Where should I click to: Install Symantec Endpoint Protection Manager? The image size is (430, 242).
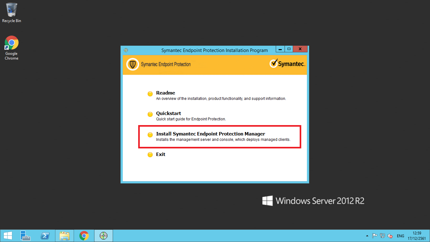pyautogui.click(x=210, y=134)
